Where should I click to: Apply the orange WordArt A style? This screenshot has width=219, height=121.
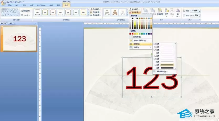click(x=115, y=13)
